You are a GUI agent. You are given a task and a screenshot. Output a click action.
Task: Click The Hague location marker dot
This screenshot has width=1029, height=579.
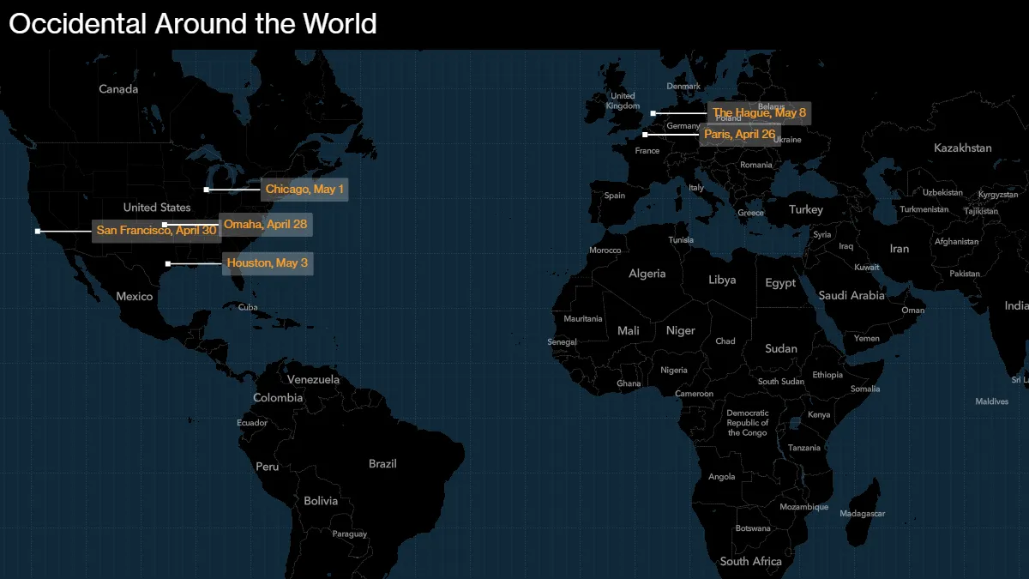point(653,113)
